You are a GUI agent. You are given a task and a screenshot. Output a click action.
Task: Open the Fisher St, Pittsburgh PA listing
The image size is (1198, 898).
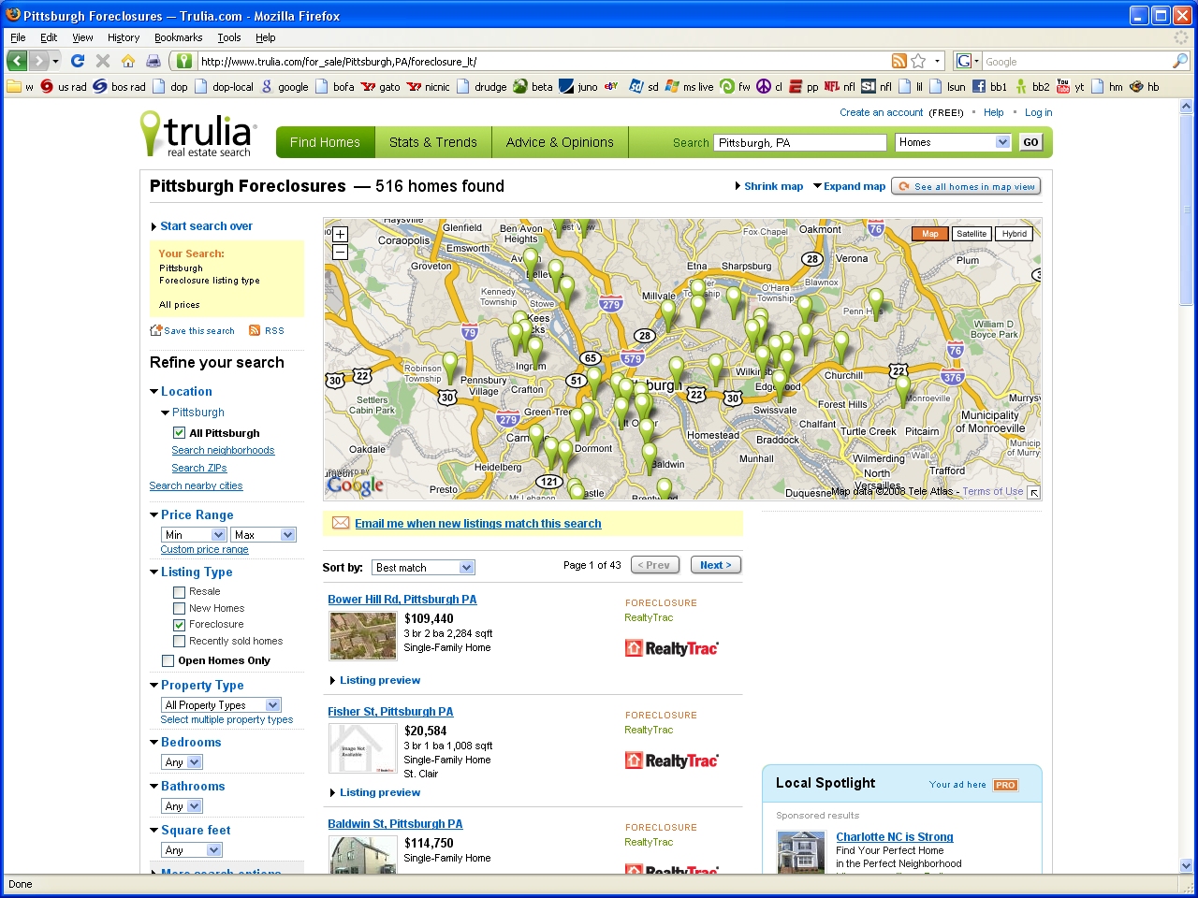click(390, 711)
